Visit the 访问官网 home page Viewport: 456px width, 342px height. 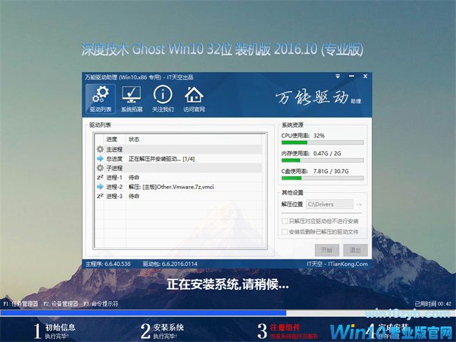[194, 99]
